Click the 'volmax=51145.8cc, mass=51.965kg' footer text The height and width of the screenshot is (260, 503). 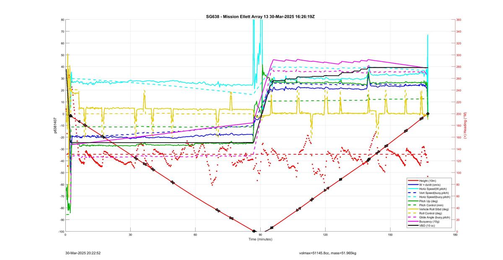[327, 253]
